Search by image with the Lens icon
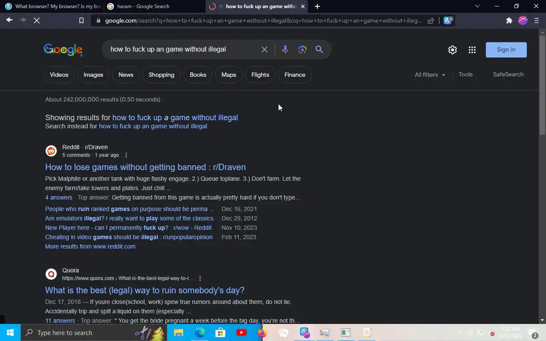 coord(302,49)
